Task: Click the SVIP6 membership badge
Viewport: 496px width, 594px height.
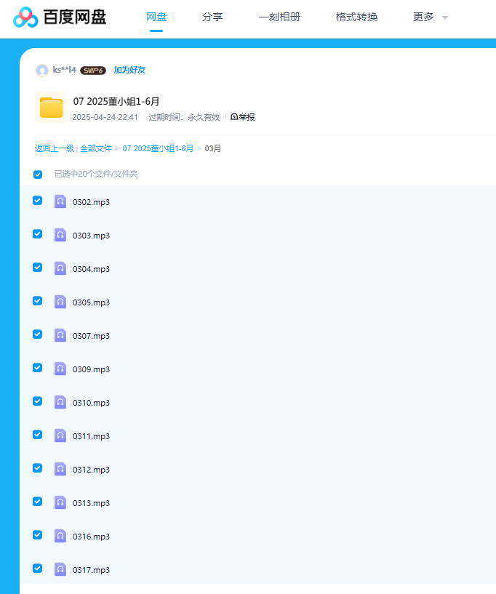Action: (93, 71)
